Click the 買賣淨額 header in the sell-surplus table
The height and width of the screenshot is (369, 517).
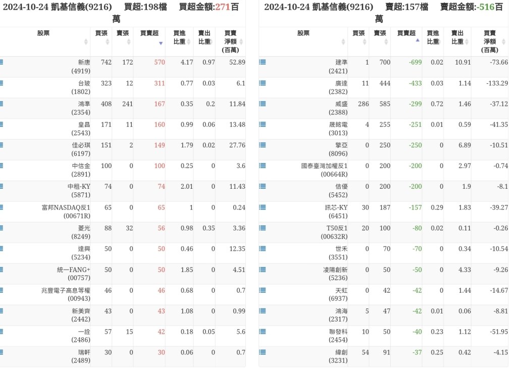pyautogui.click(x=489, y=41)
